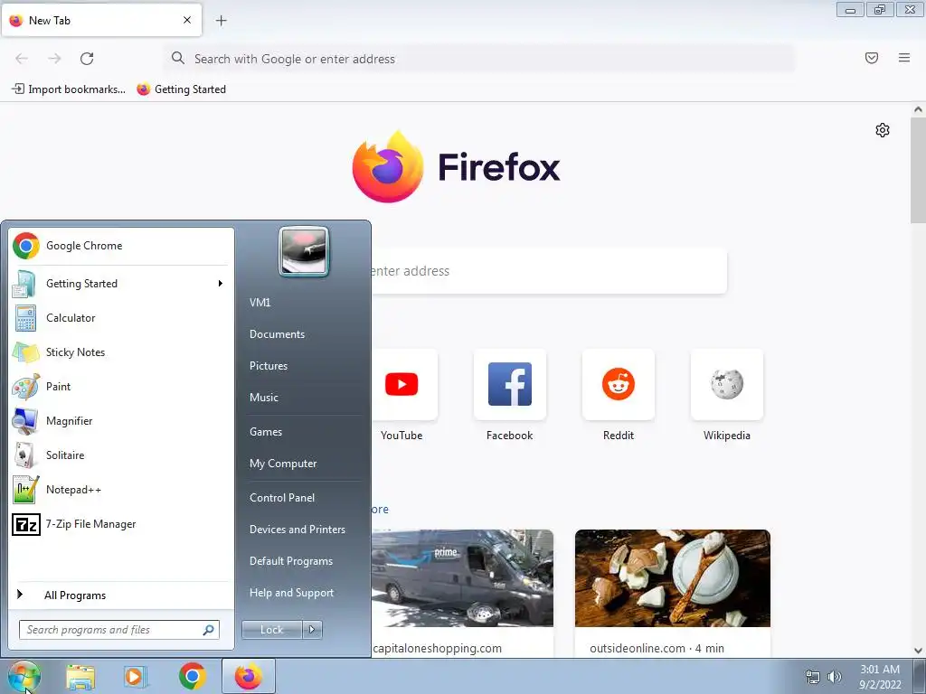Click the Search programs and files box
The height and width of the screenshot is (694, 926).
[x=119, y=630]
